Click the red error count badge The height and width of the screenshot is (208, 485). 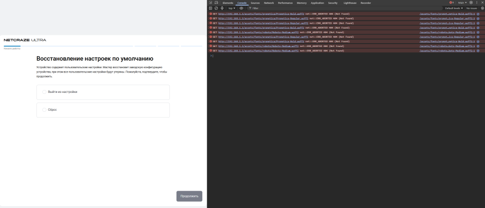[452, 3]
